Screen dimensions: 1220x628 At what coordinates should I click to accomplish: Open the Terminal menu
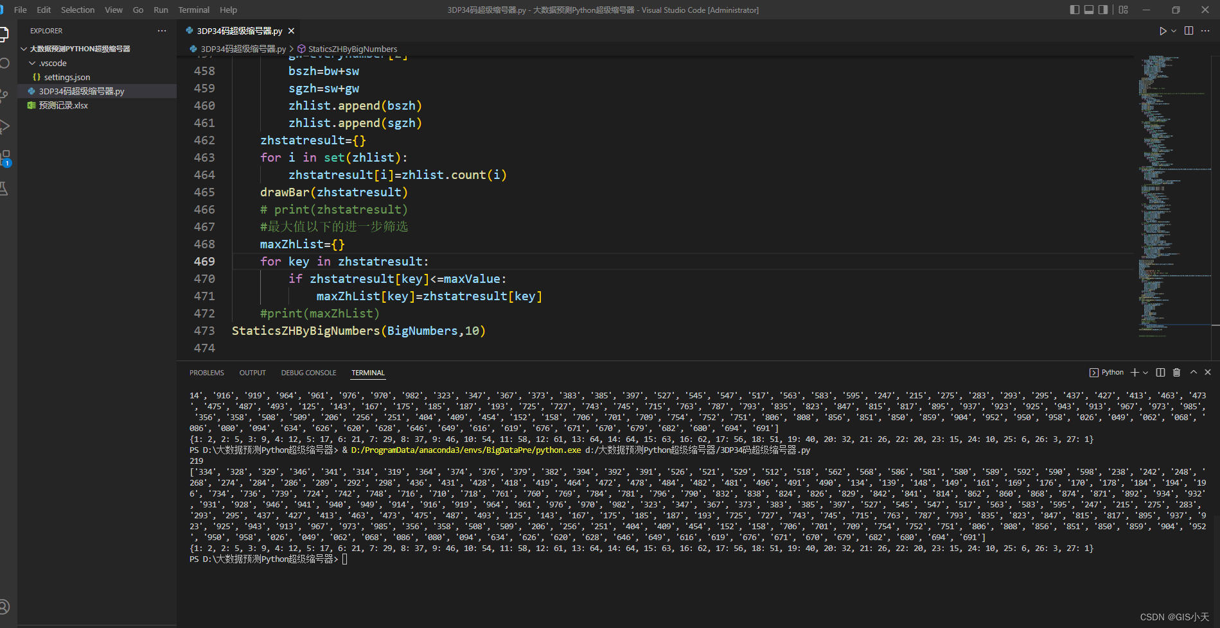tap(194, 10)
